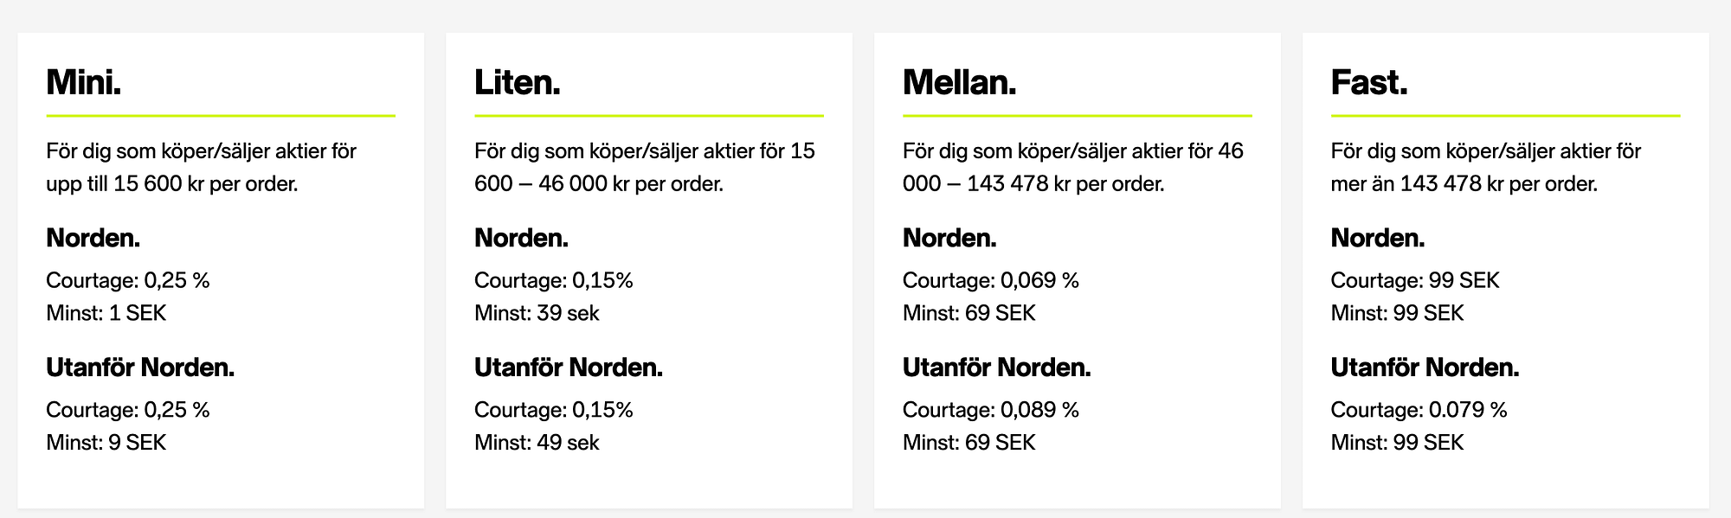Click green underline beneath Mellan heading

pos(1078,115)
